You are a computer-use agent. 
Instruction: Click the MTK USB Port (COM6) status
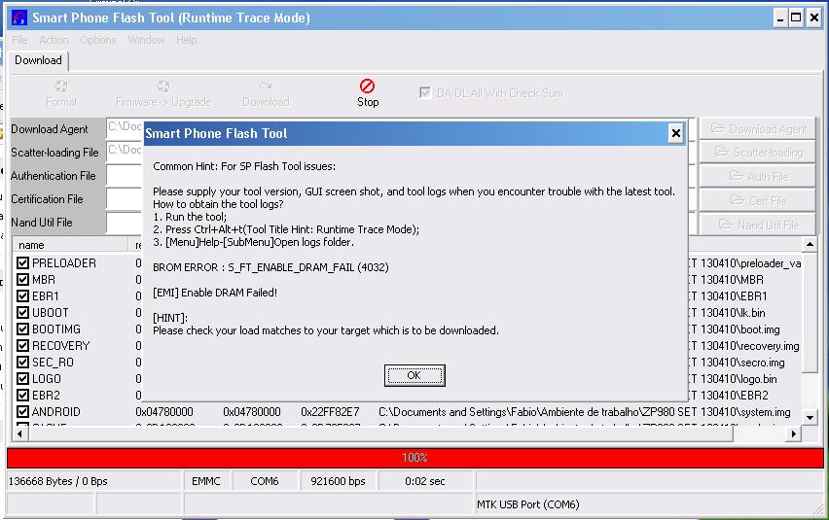pos(528,504)
